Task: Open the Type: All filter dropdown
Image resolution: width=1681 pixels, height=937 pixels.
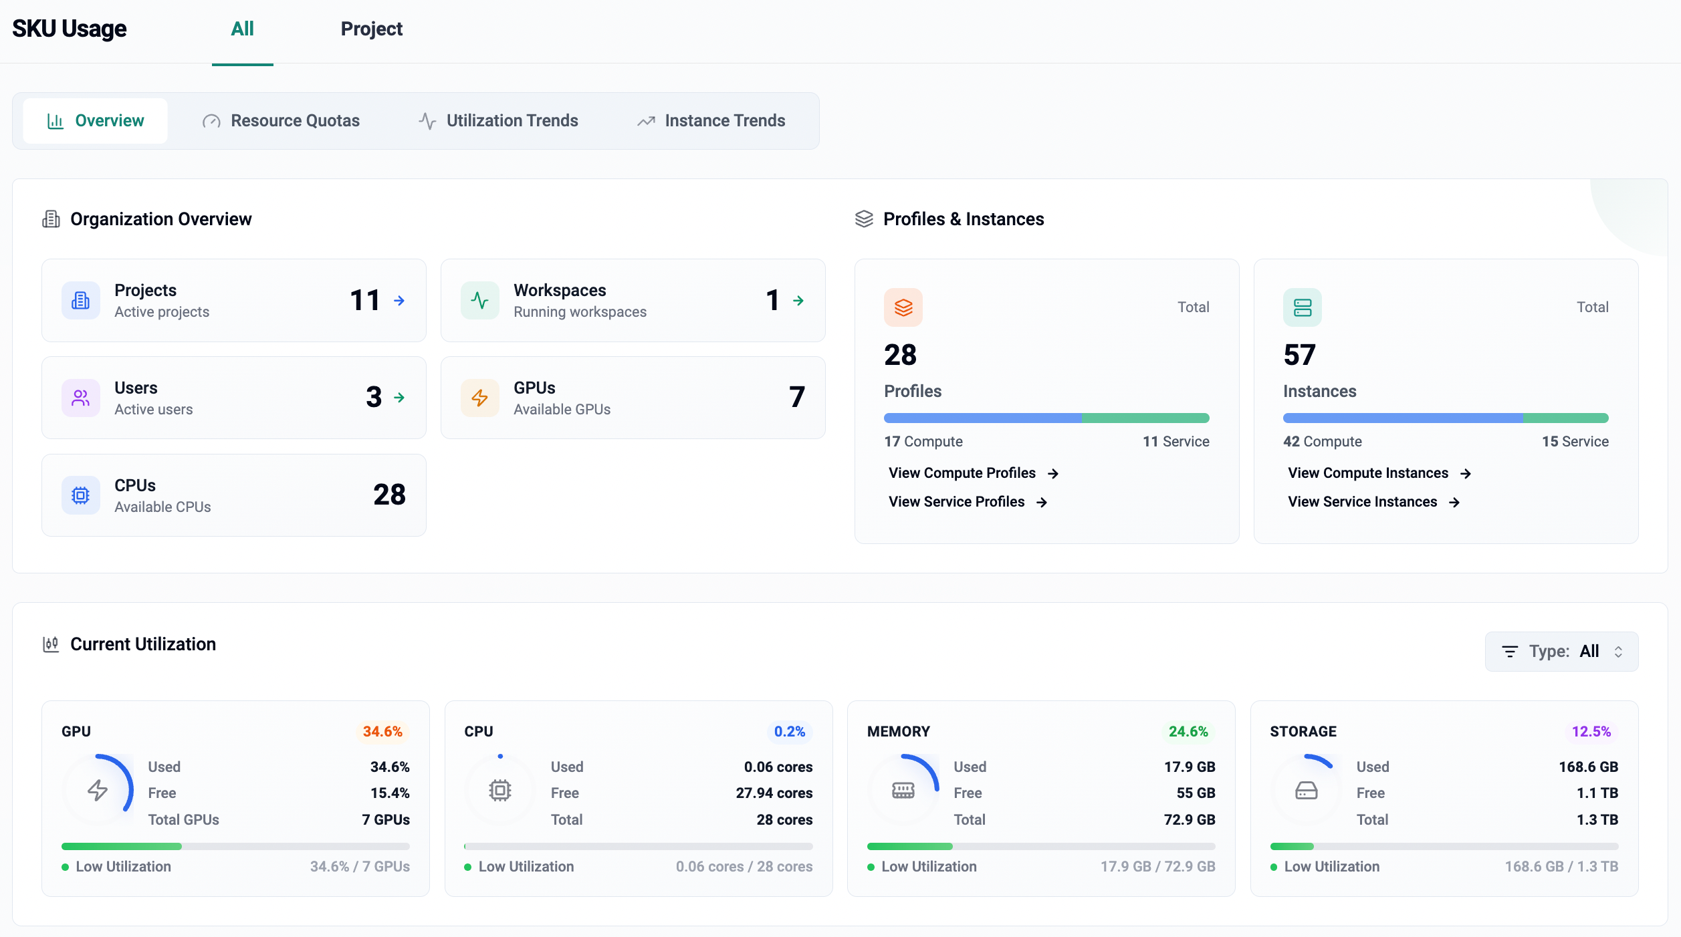Action: pos(1561,652)
